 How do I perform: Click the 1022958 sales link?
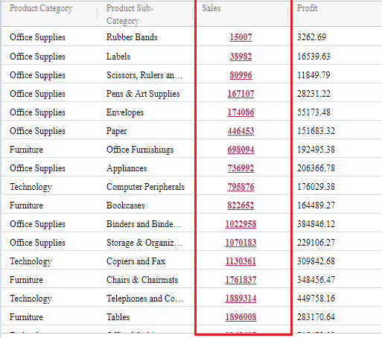coord(241,224)
